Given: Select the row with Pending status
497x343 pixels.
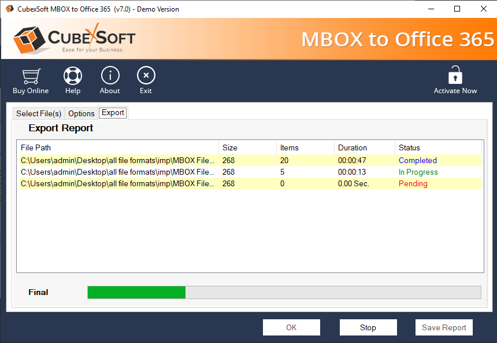Looking at the screenshot, I should [x=250, y=184].
